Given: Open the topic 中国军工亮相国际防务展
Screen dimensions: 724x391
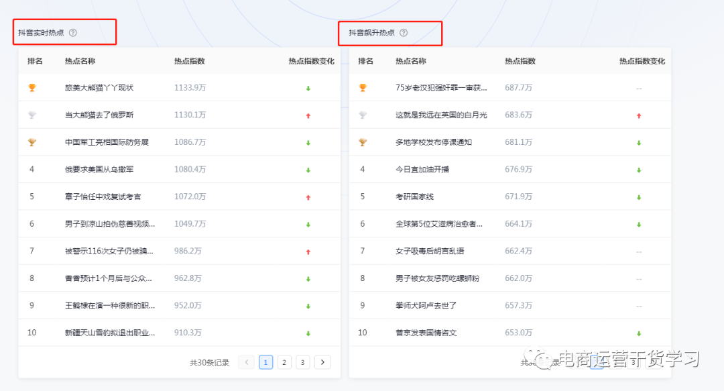Looking at the screenshot, I should coord(107,142).
